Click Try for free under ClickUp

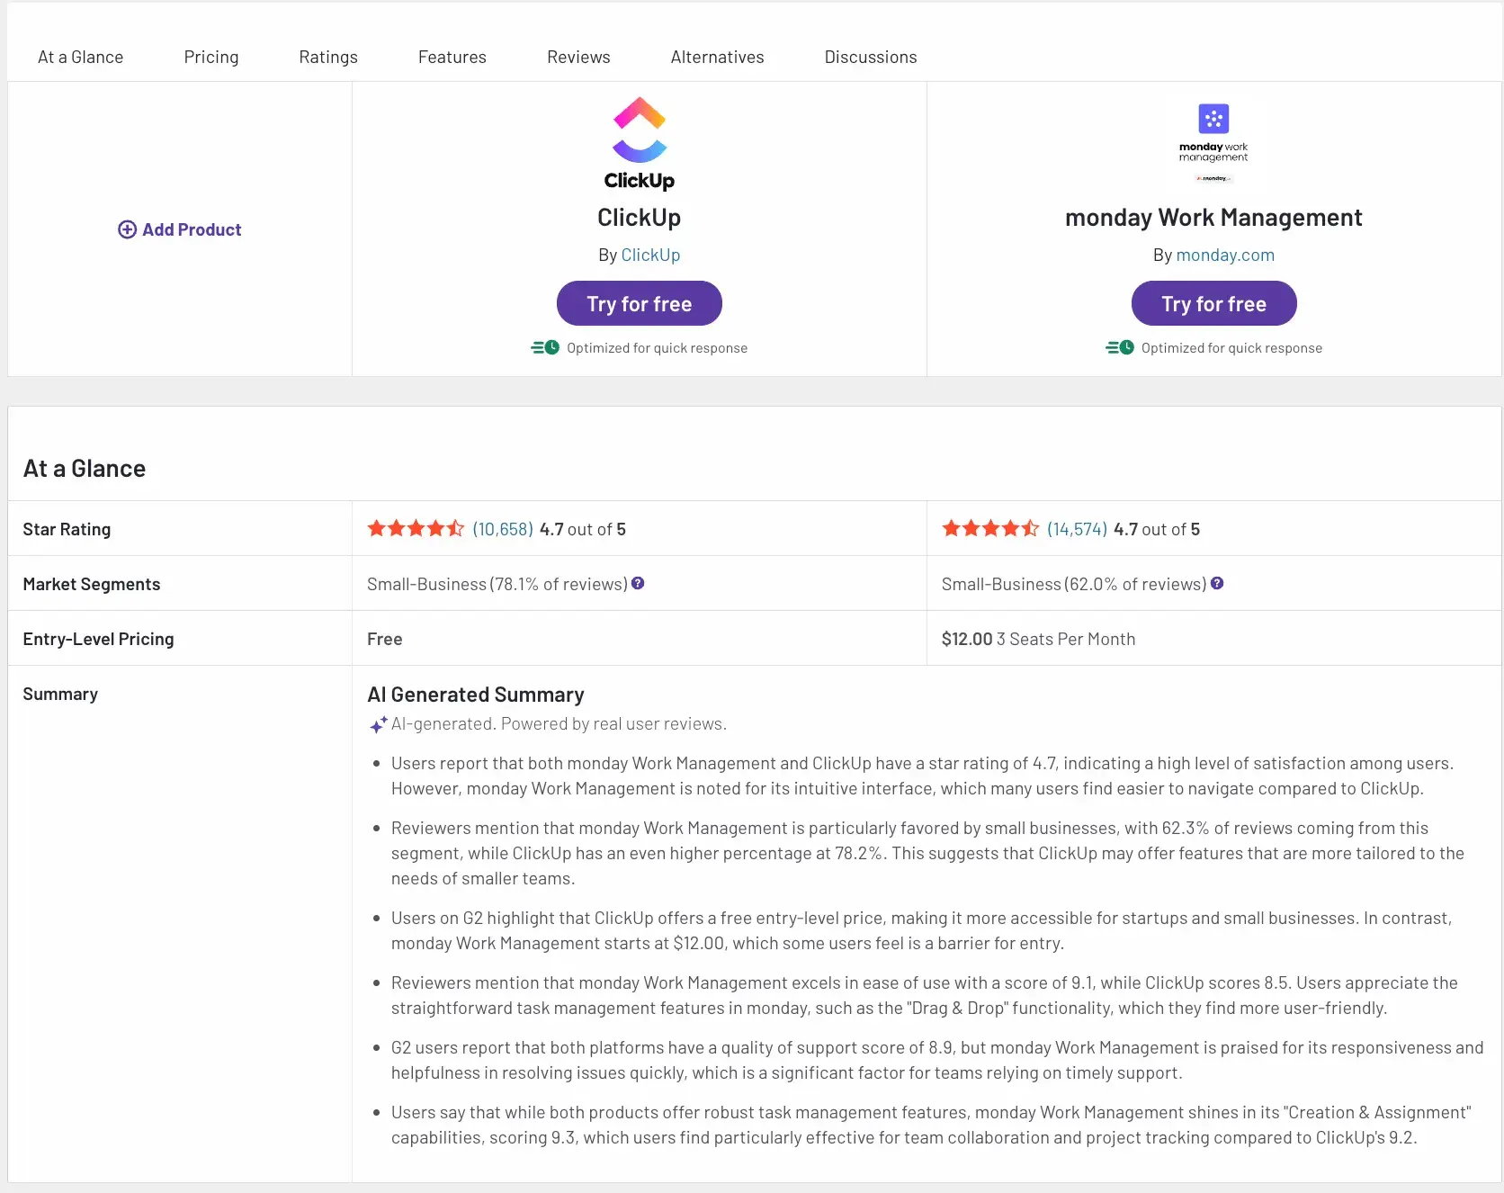coord(639,303)
